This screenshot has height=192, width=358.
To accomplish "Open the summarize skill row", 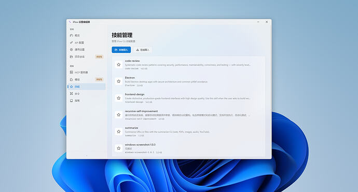I will coord(188,131).
